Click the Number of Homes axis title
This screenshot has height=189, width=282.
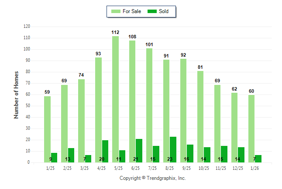click(x=16, y=94)
